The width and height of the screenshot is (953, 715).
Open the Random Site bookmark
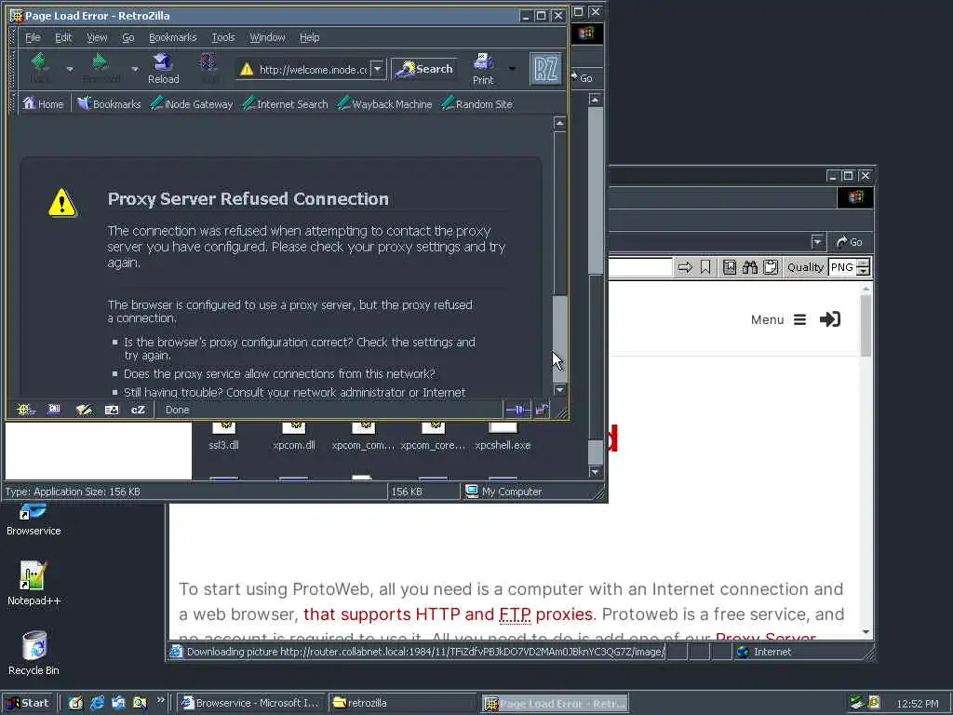477,104
